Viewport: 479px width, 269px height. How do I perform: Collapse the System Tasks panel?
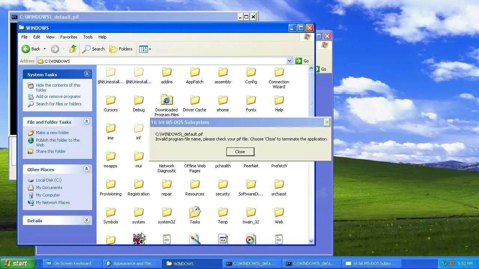click(x=87, y=74)
